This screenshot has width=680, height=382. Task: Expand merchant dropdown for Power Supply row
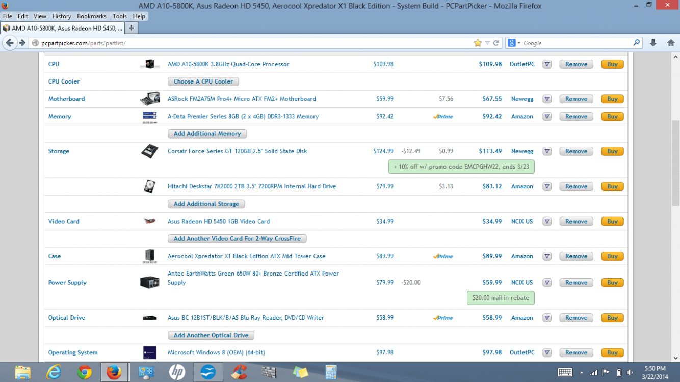(x=547, y=283)
